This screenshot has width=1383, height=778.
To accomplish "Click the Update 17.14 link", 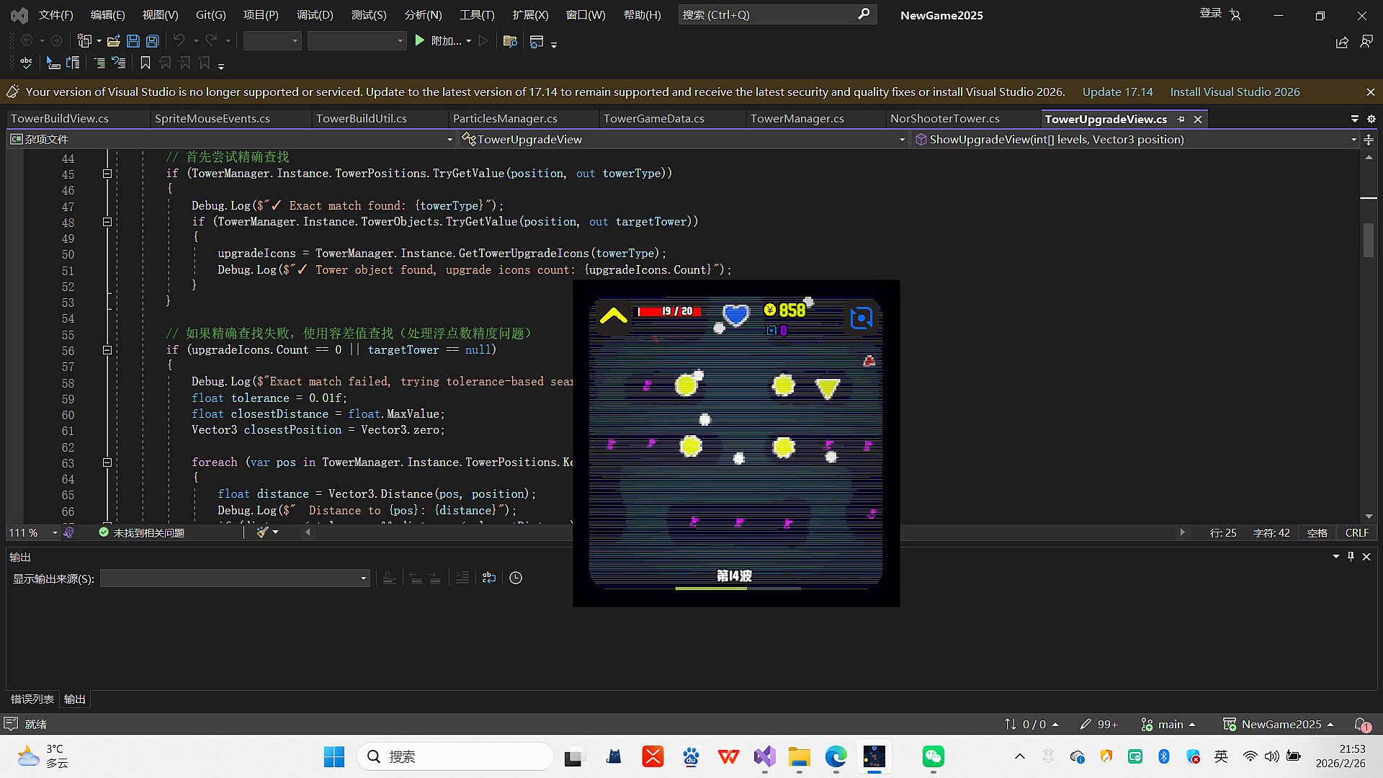I will (1117, 92).
